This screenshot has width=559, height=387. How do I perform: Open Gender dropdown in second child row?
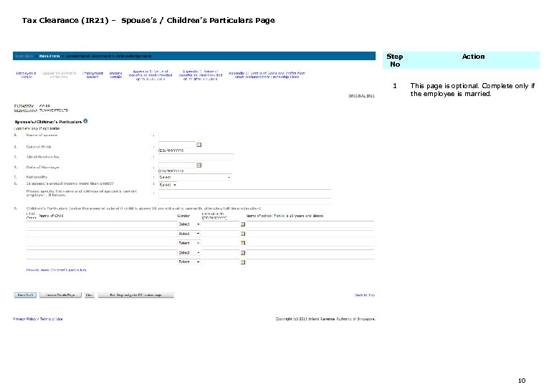coord(189,234)
